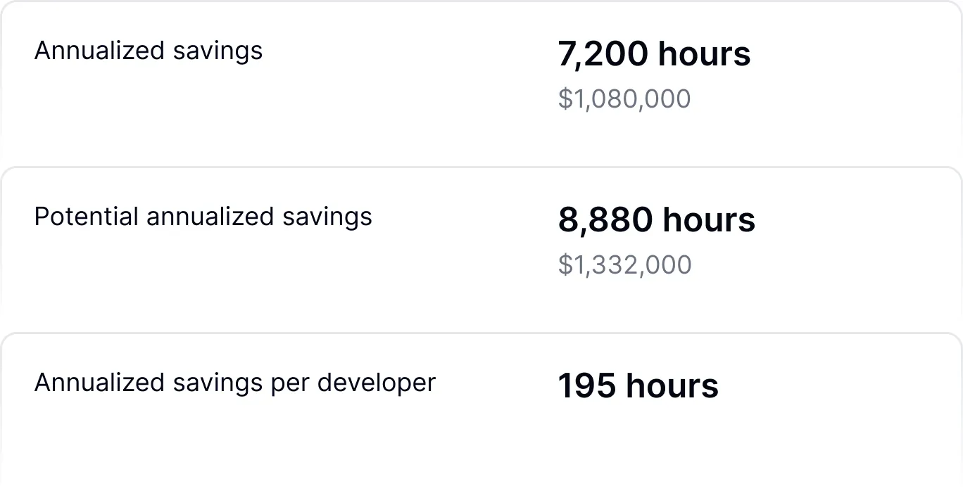Click the "Annualized savings" label

(148, 51)
